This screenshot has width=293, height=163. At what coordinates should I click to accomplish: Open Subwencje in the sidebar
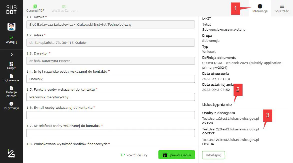[11, 78]
